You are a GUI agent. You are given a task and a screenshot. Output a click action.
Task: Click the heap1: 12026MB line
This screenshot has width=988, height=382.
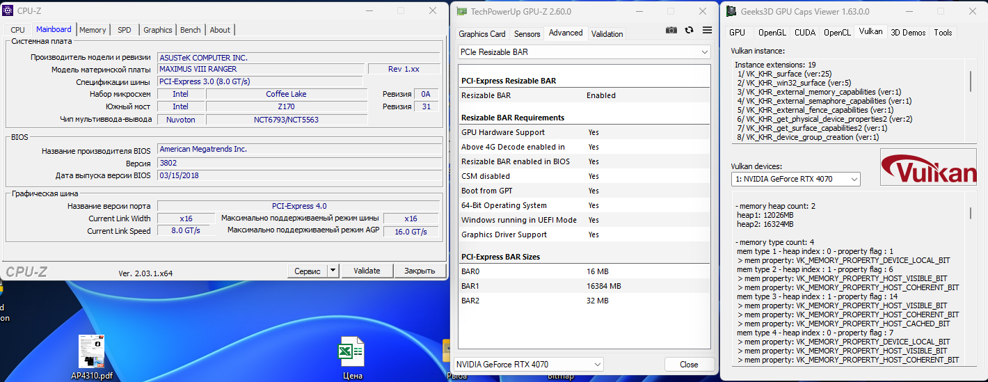[x=765, y=215]
